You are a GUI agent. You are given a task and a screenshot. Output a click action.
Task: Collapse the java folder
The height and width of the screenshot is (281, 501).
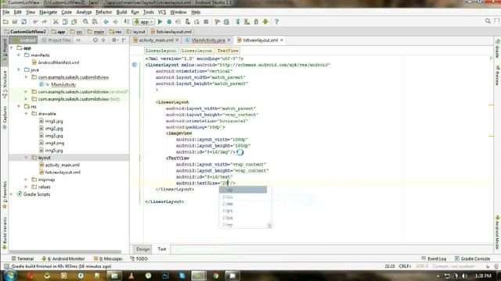[19, 69]
